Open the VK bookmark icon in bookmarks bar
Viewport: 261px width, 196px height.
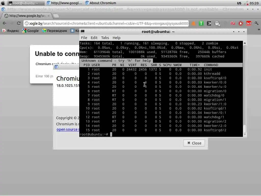72,31
